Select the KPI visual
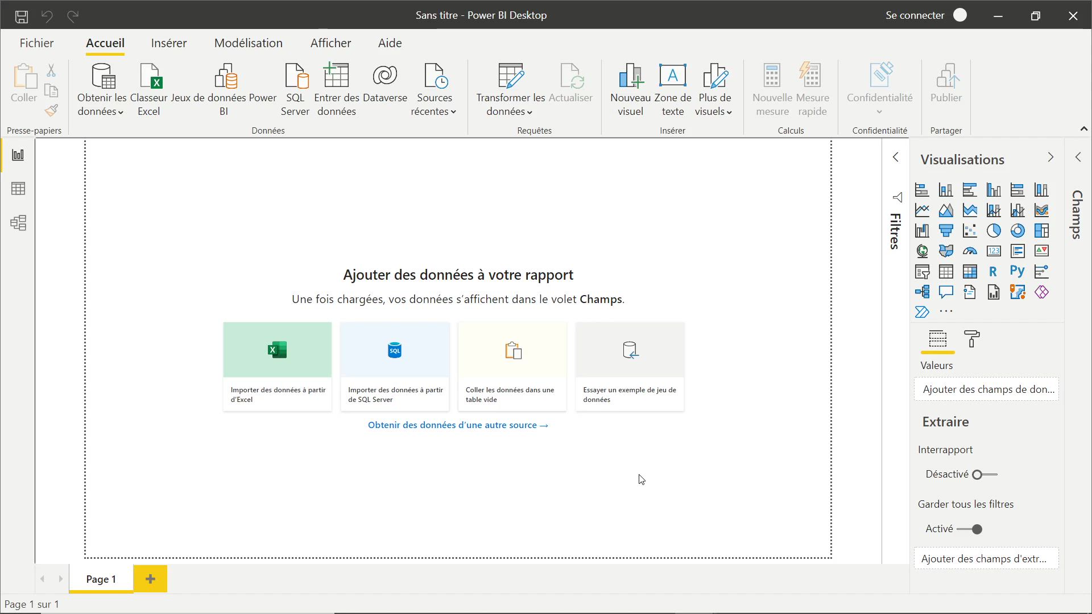Viewport: 1092px width, 614px height. [1041, 251]
